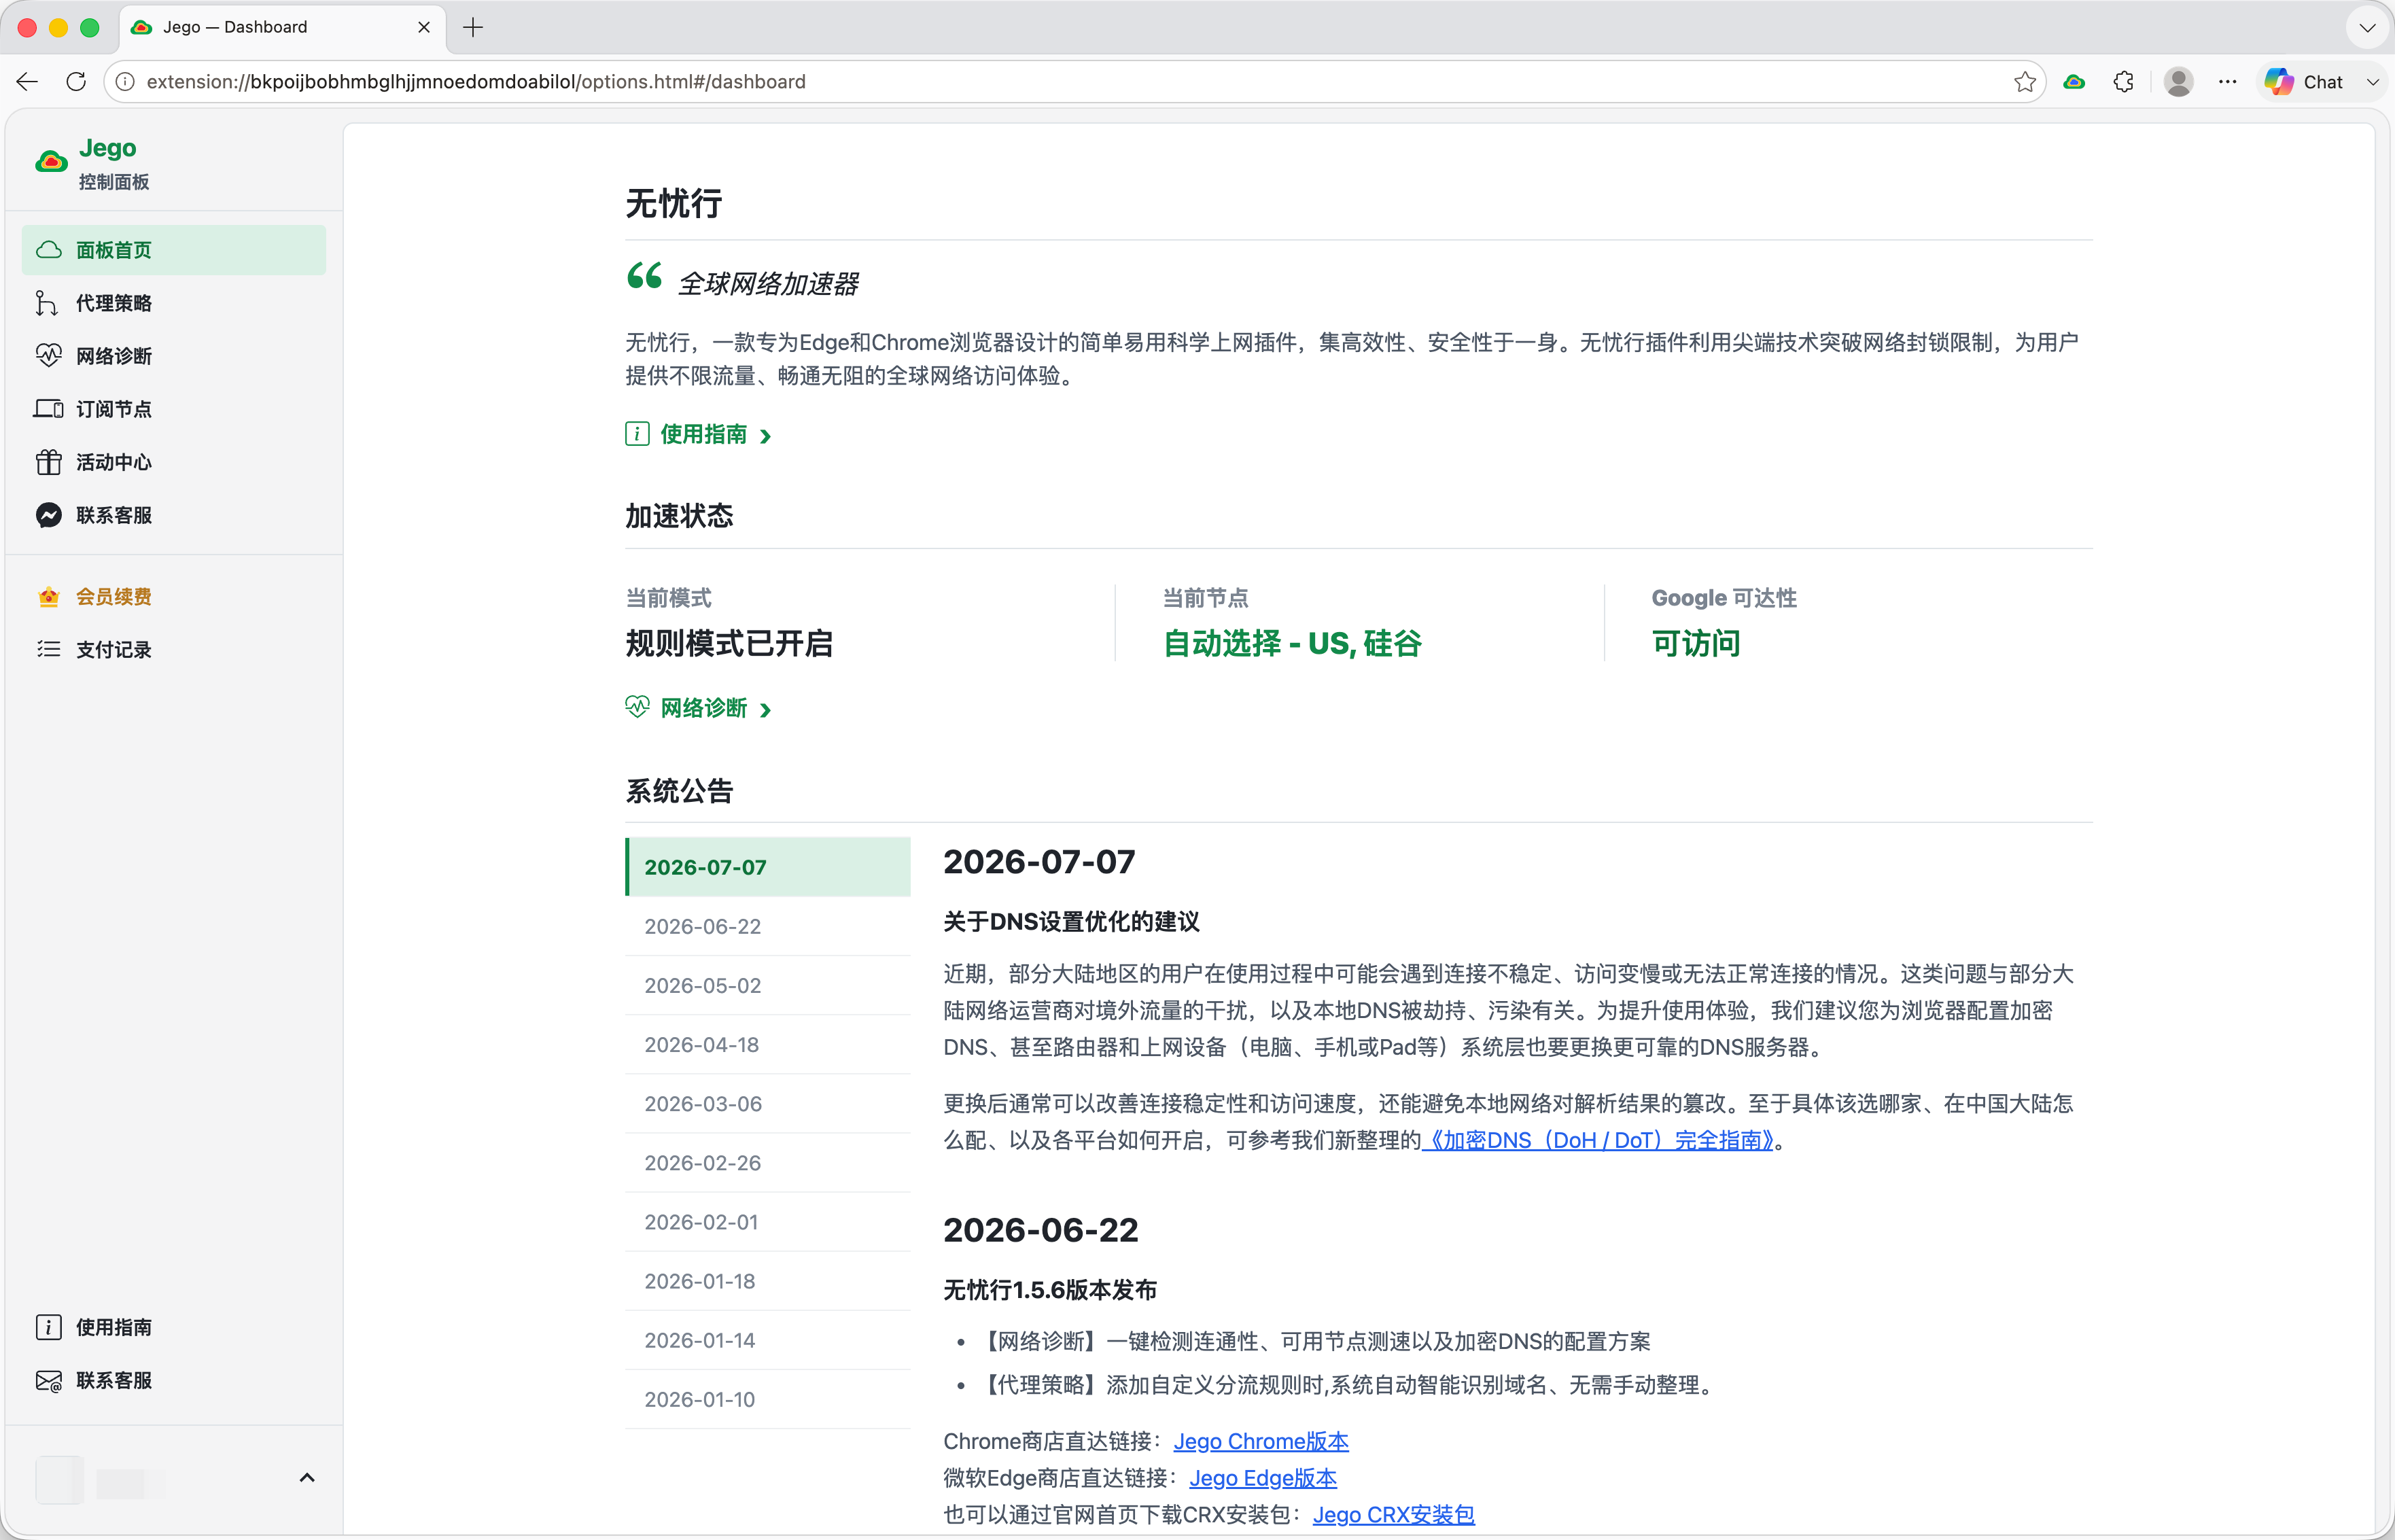Open the 加密DNS (DoH / DoT) 完全指南 link

coord(1597,1140)
